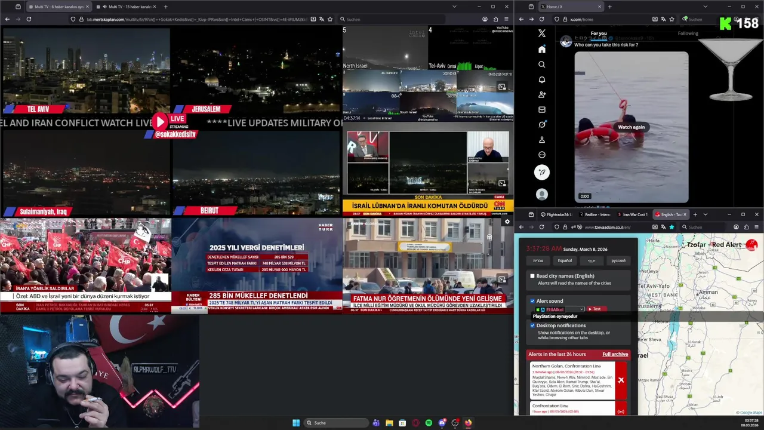This screenshot has width=764, height=430.
Task: Click the Windows taskbar Suche search box
Action: click(336, 423)
